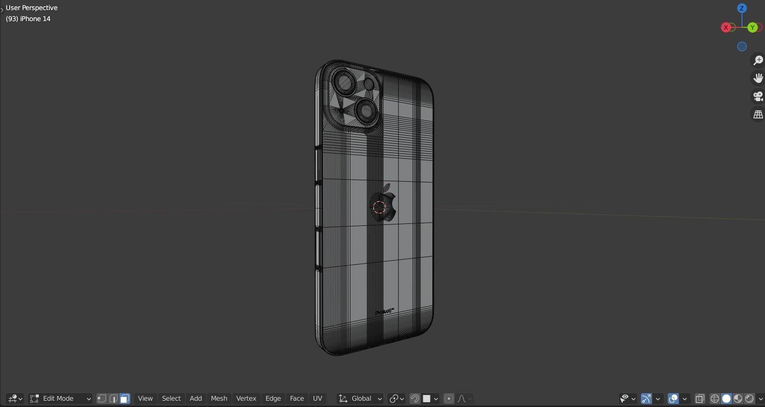Open the UV menu
The image size is (765, 407).
317,398
